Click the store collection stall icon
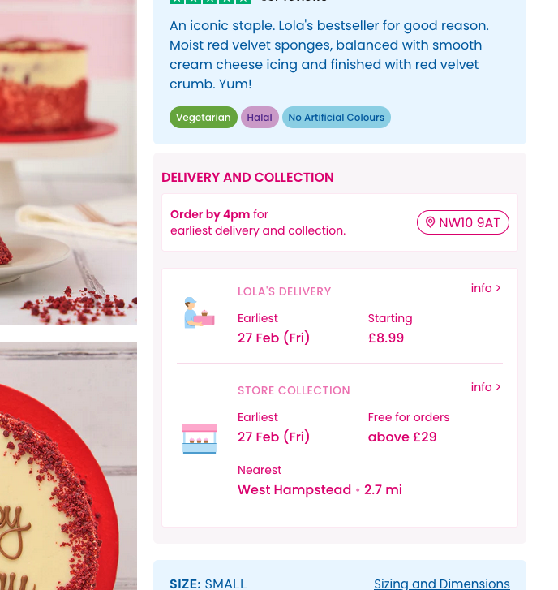The image size is (558, 590). (200, 439)
